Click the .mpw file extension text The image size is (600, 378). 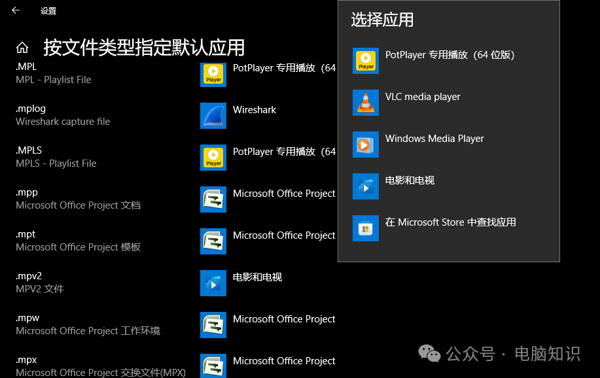pyautogui.click(x=27, y=318)
